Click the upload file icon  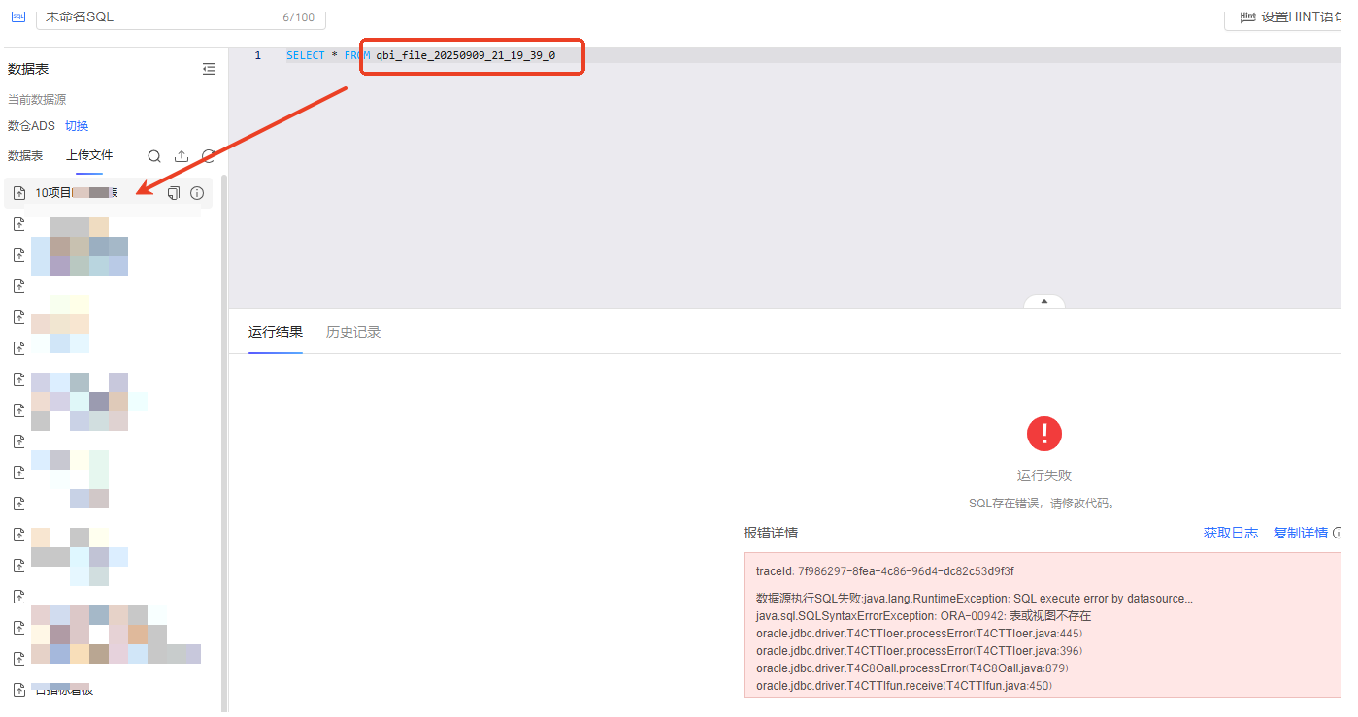click(x=182, y=156)
